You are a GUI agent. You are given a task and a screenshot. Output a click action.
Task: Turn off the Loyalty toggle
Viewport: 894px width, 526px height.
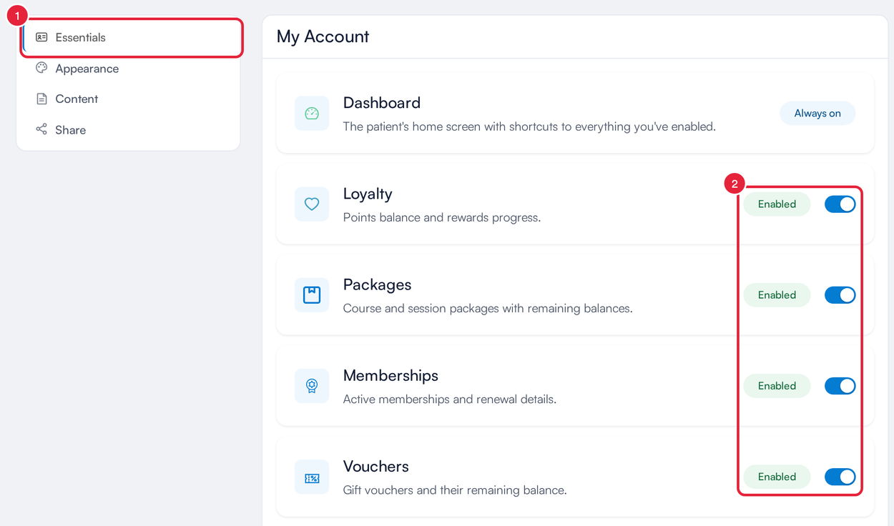840,204
